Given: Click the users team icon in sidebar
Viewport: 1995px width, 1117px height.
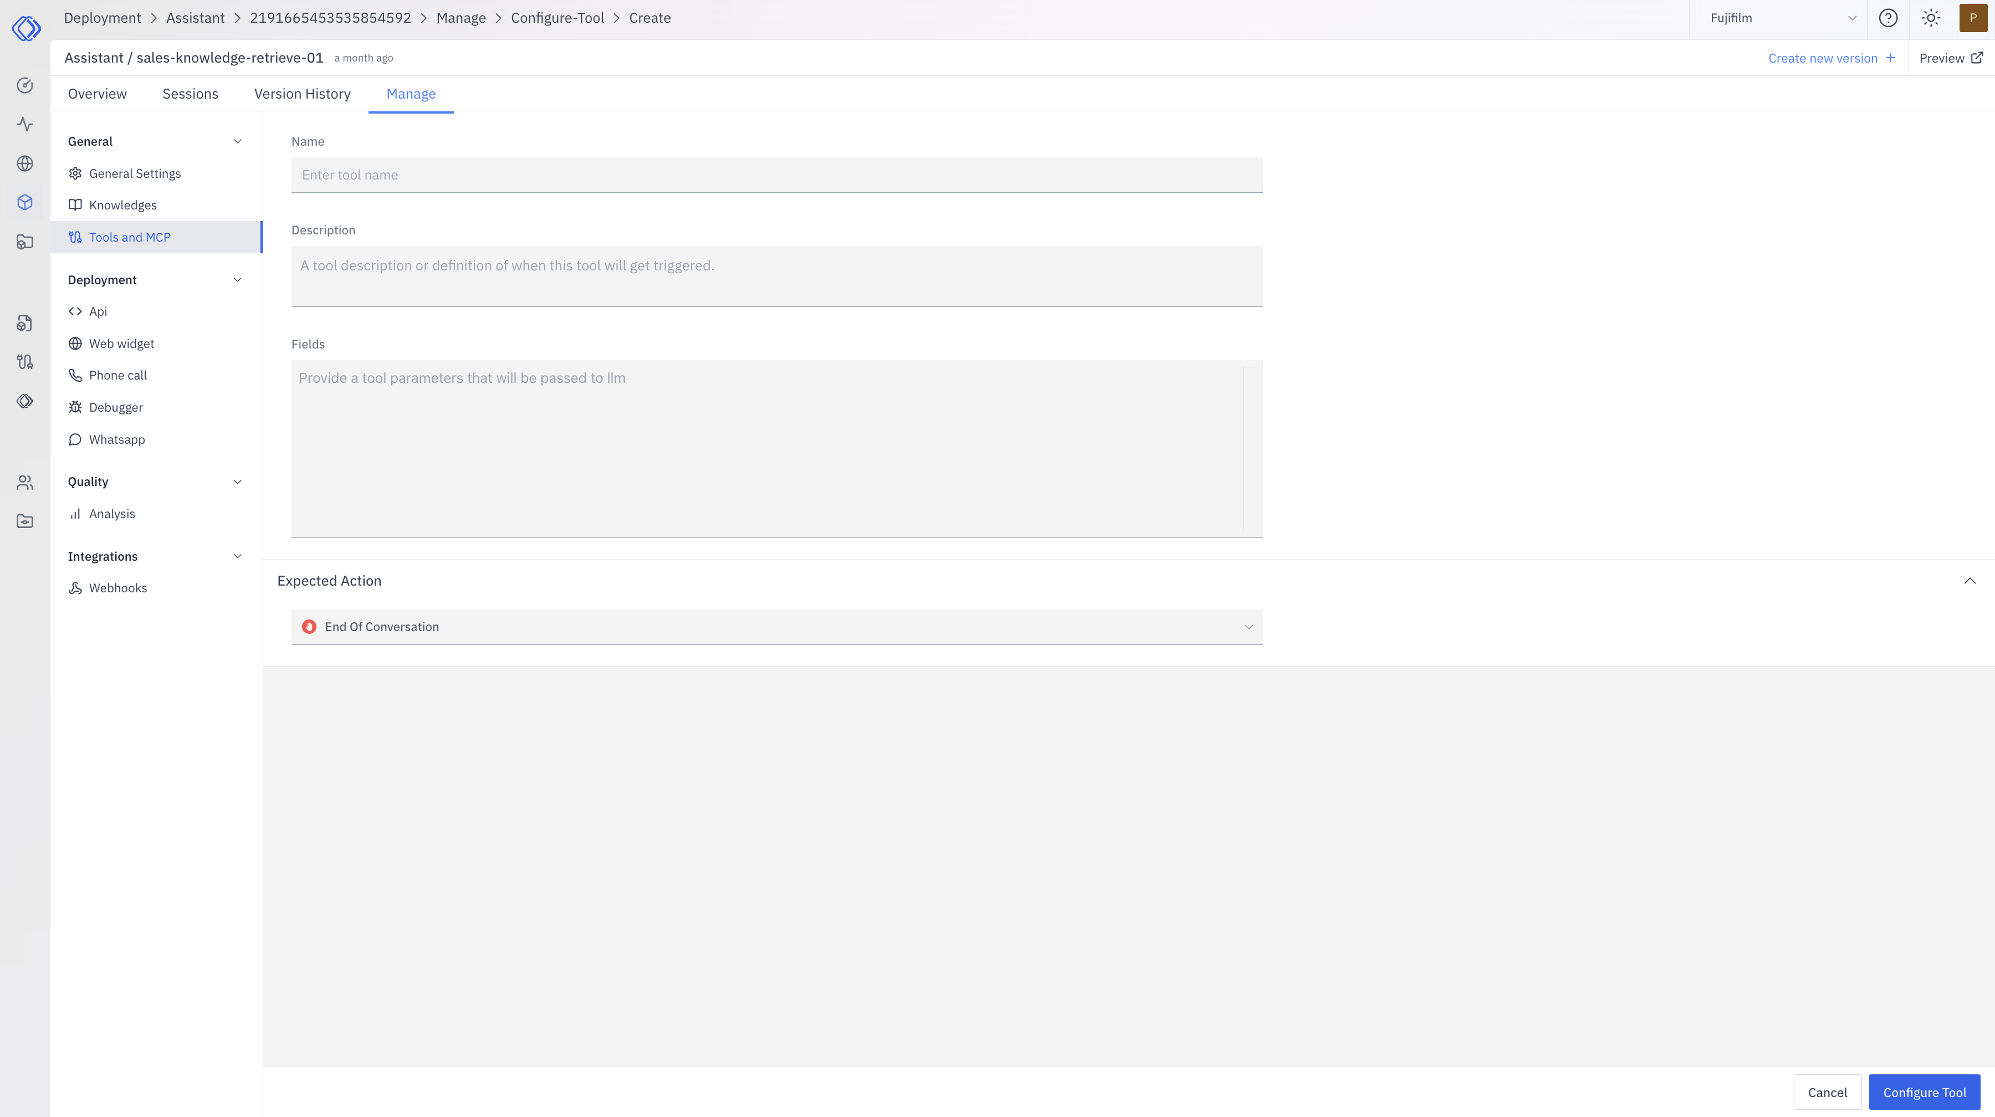Looking at the screenshot, I should 25,482.
